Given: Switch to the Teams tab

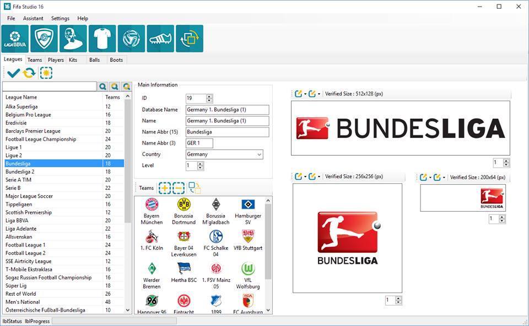Looking at the screenshot, I should tap(35, 60).
